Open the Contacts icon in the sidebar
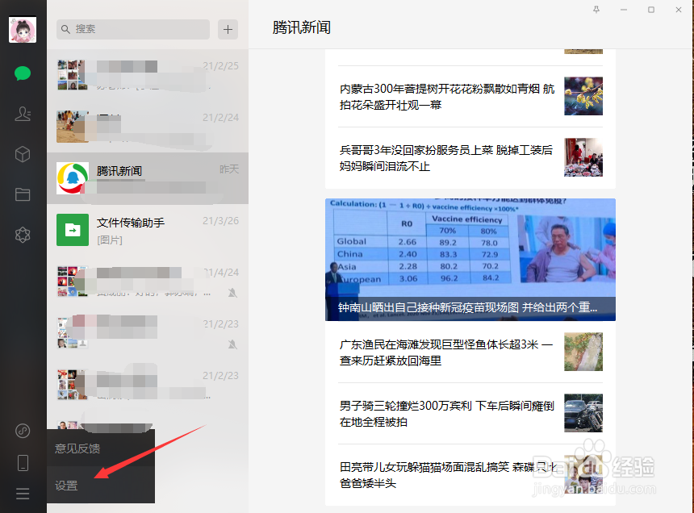The width and height of the screenshot is (694, 513). point(23,114)
